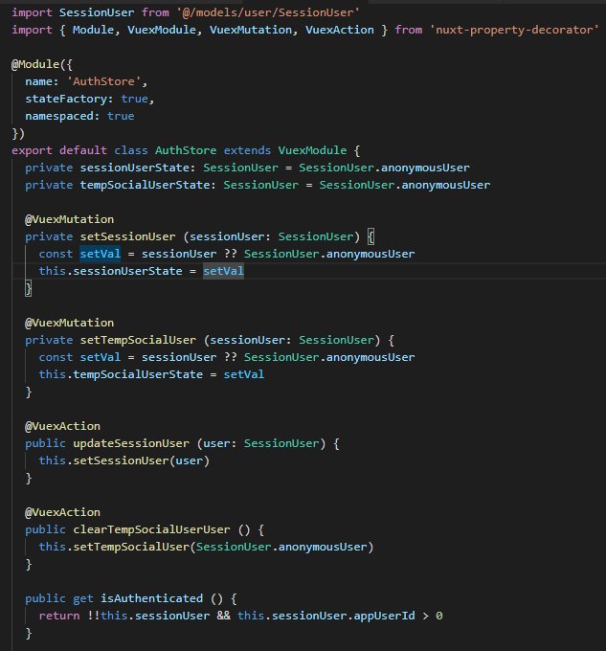Click the get keyword before isAuthenticated
606x651 pixels.
coord(83,598)
